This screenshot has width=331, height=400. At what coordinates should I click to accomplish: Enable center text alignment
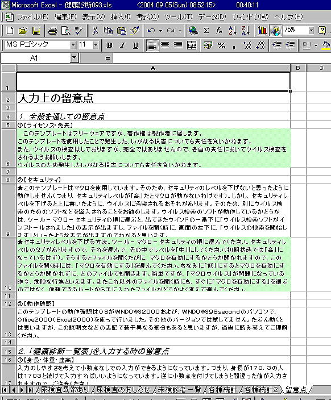coord(165,45)
